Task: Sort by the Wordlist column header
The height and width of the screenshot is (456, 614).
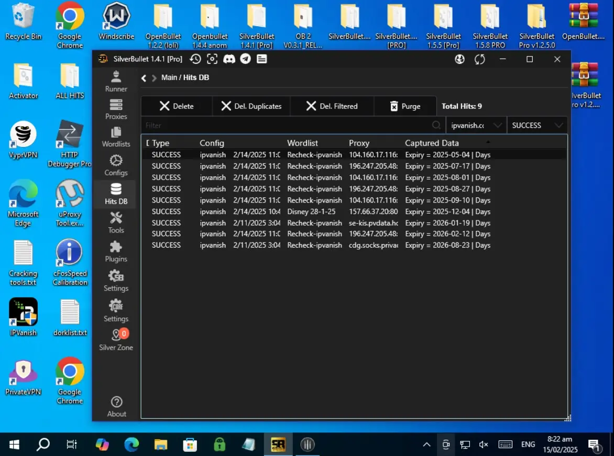Action: coord(302,143)
